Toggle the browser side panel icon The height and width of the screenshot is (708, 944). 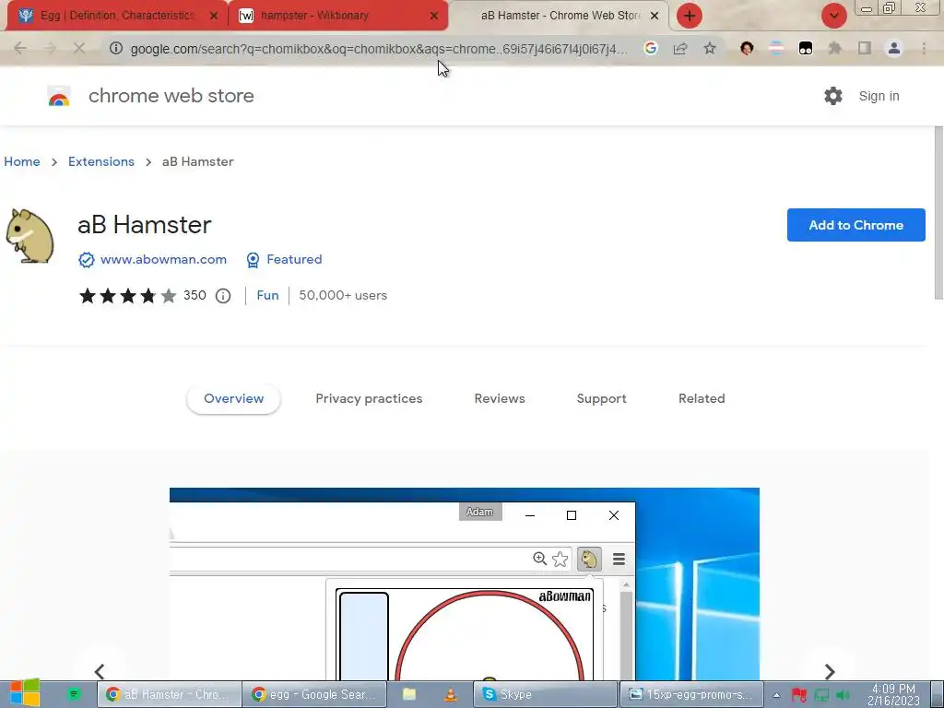[x=865, y=48]
